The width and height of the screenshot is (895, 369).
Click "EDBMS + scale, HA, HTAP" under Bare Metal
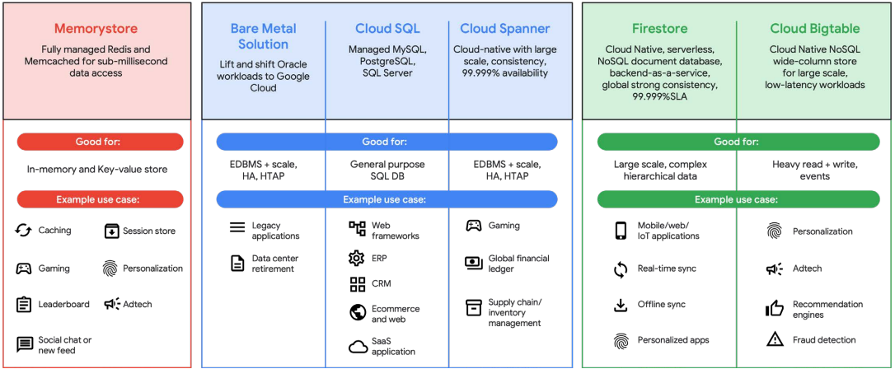click(x=263, y=170)
